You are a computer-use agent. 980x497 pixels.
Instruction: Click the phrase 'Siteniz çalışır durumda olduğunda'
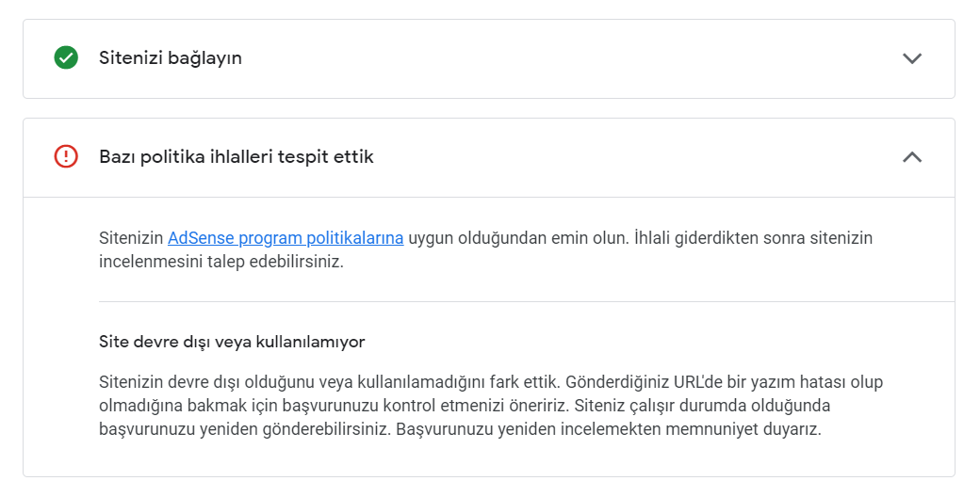tap(702, 405)
